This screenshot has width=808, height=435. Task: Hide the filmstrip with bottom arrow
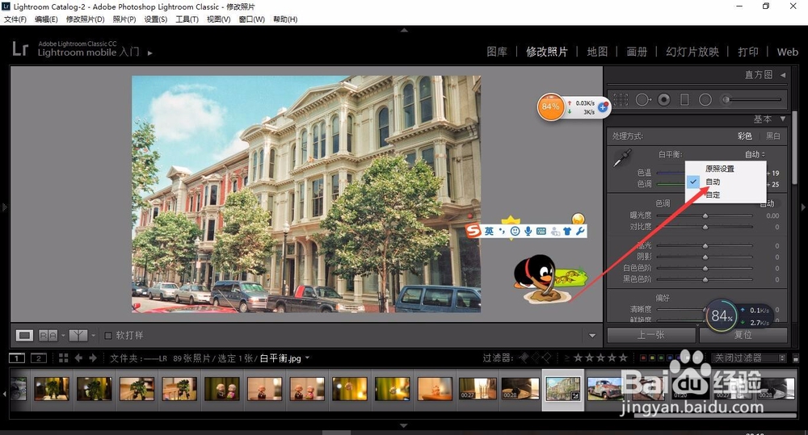click(404, 426)
